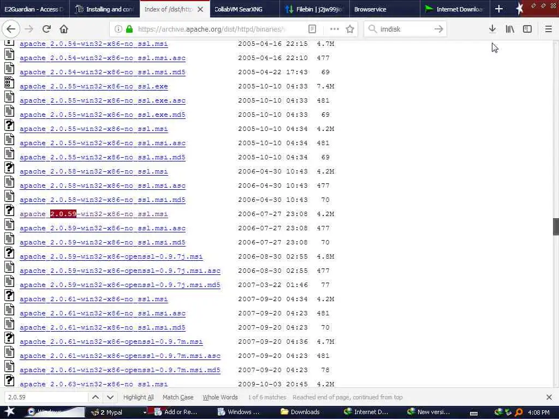
Task: Switch to Internet Download tab
Action: 455,9
